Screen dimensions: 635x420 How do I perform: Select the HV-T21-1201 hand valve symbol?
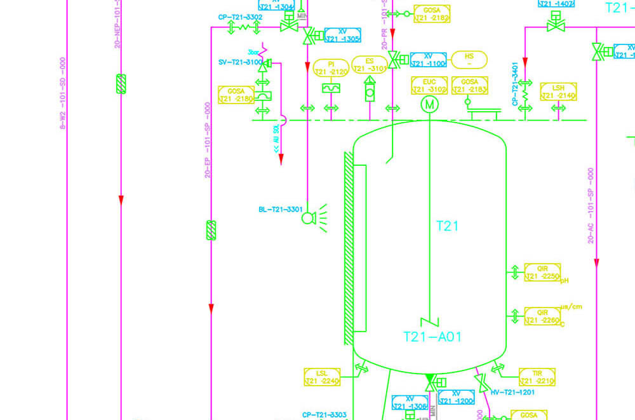[481, 383]
